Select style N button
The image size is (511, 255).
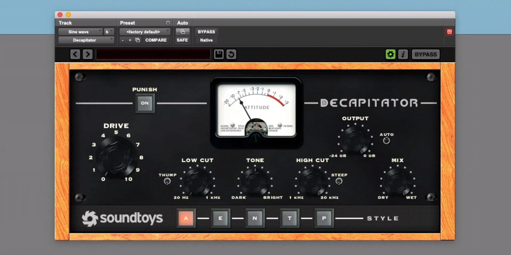coord(255,218)
